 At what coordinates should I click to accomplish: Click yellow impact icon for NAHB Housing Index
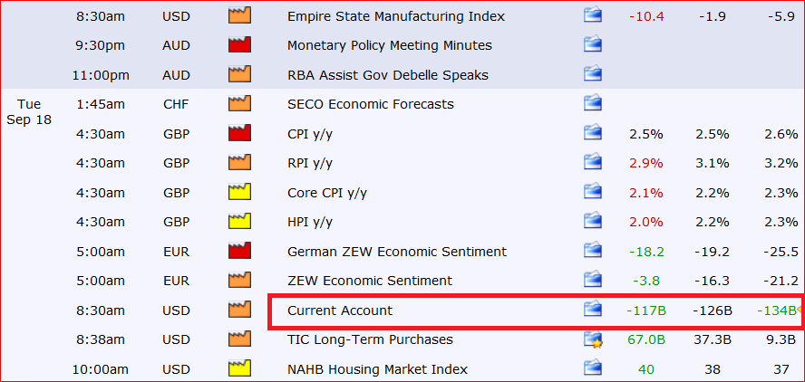[x=239, y=369]
